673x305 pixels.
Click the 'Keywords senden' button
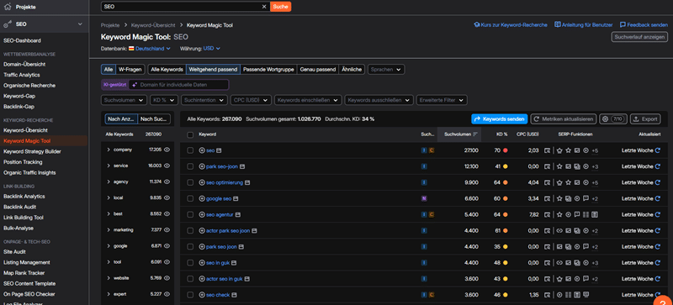coord(499,119)
